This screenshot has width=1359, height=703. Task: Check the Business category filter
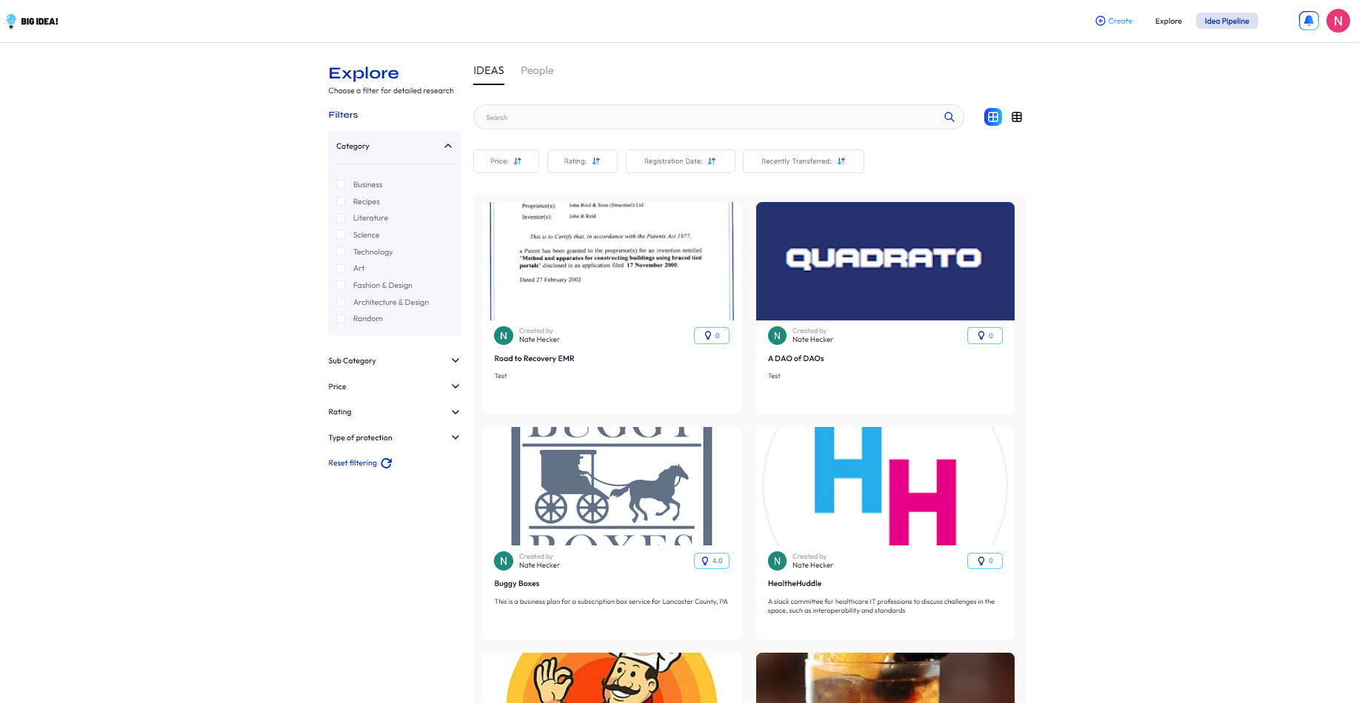point(341,184)
